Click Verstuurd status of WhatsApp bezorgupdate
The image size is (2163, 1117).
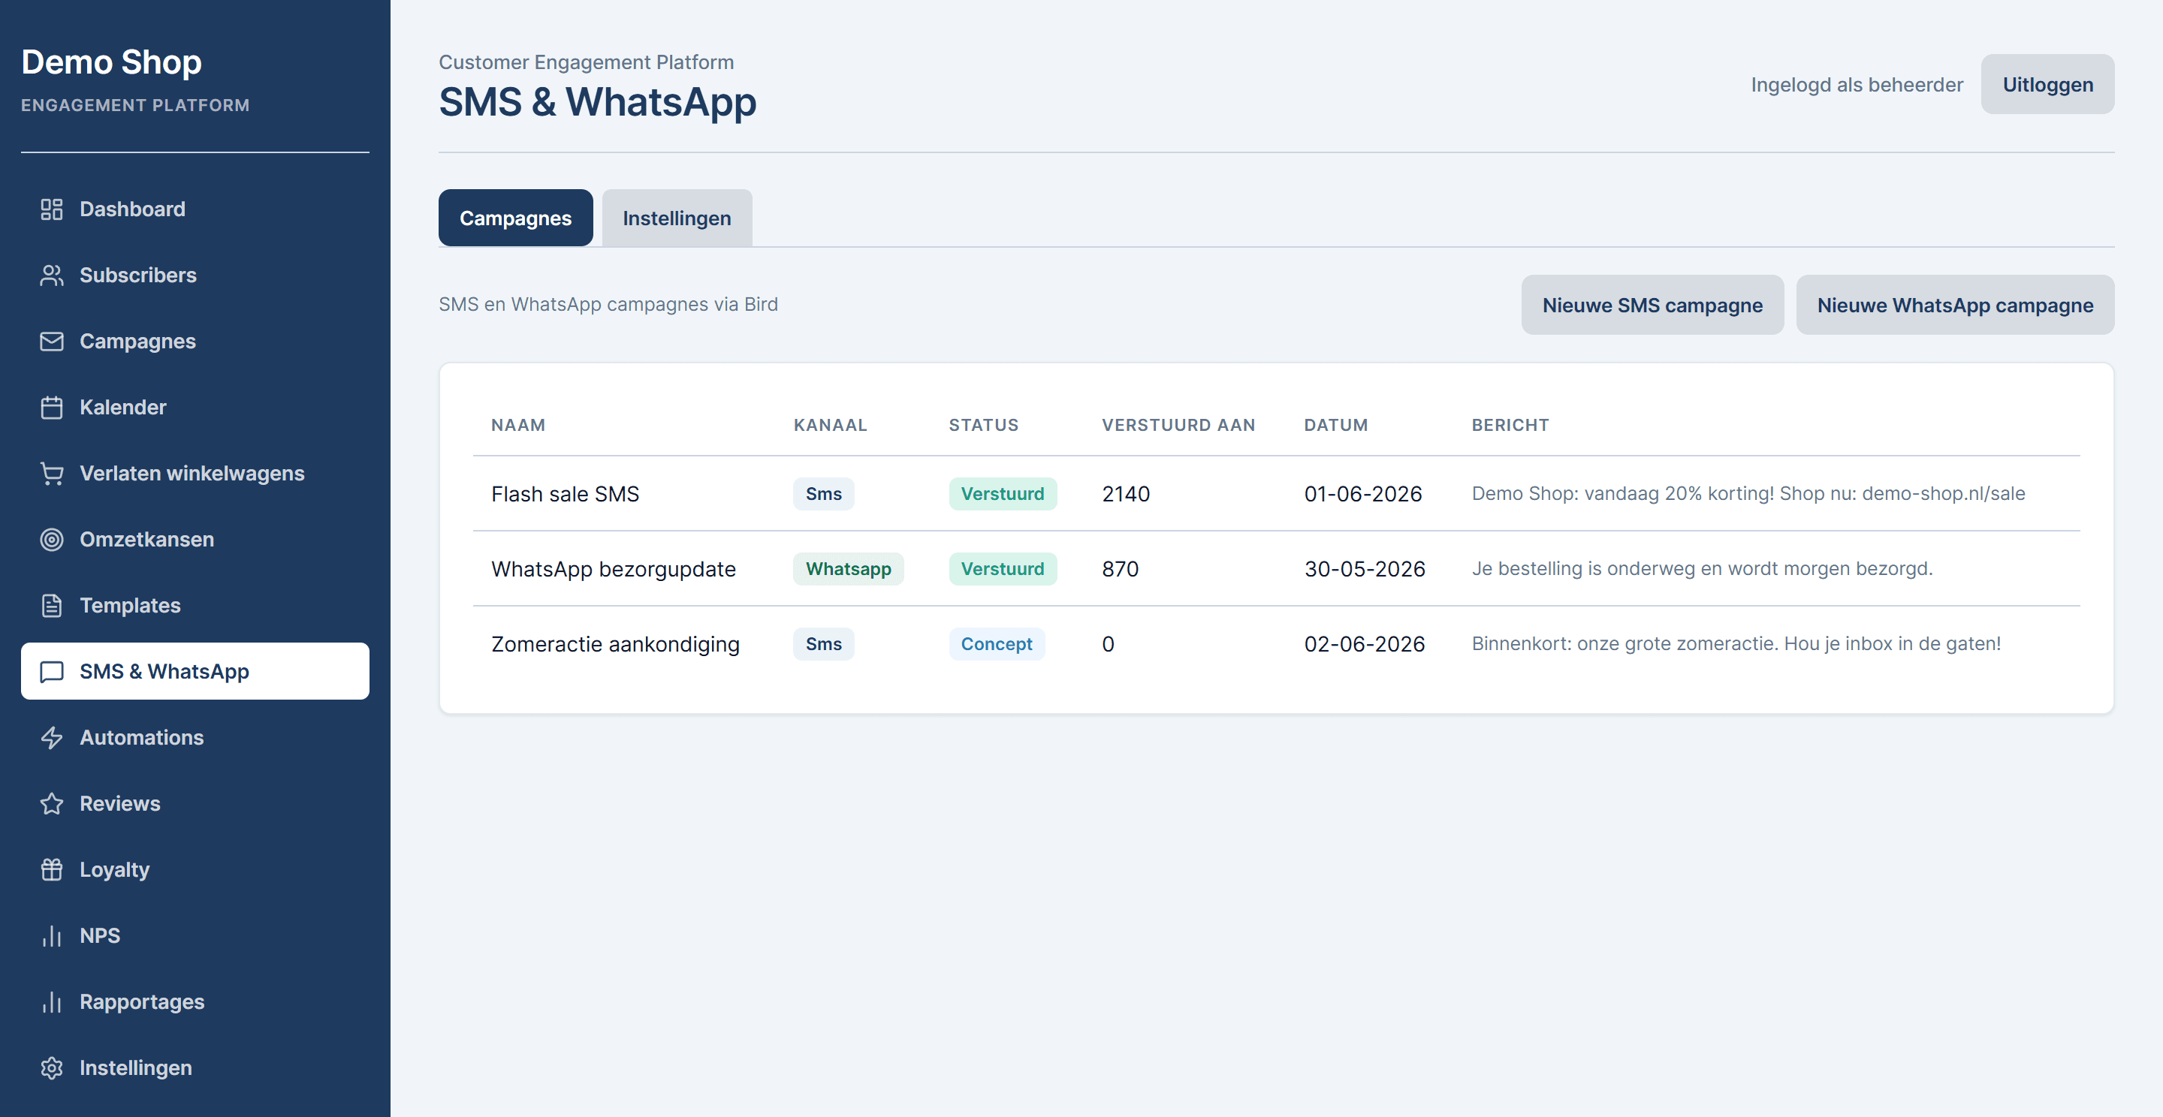click(1003, 569)
